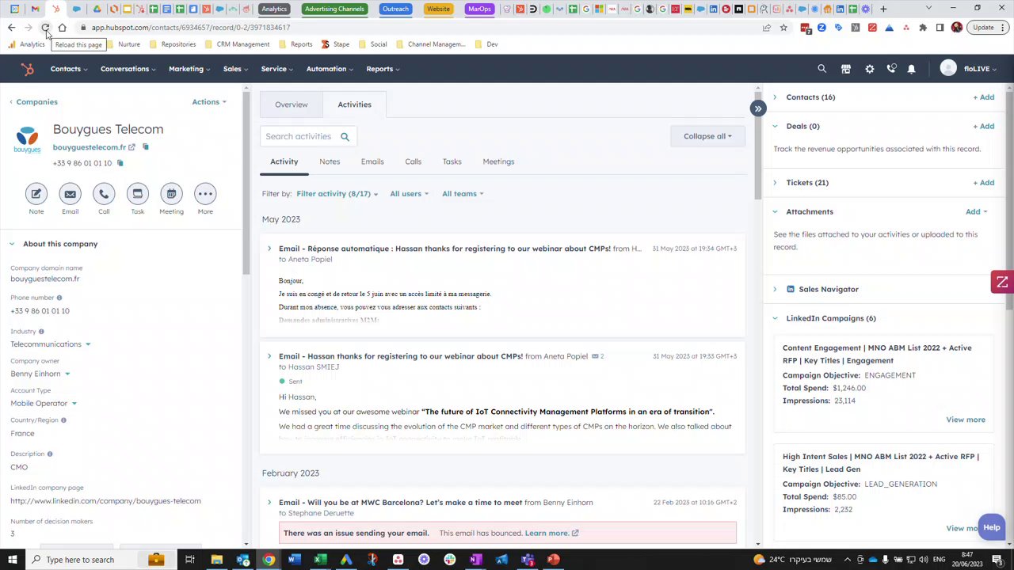Click the HubSpot sprocket logo
The width and height of the screenshot is (1014, 570).
coord(28,70)
